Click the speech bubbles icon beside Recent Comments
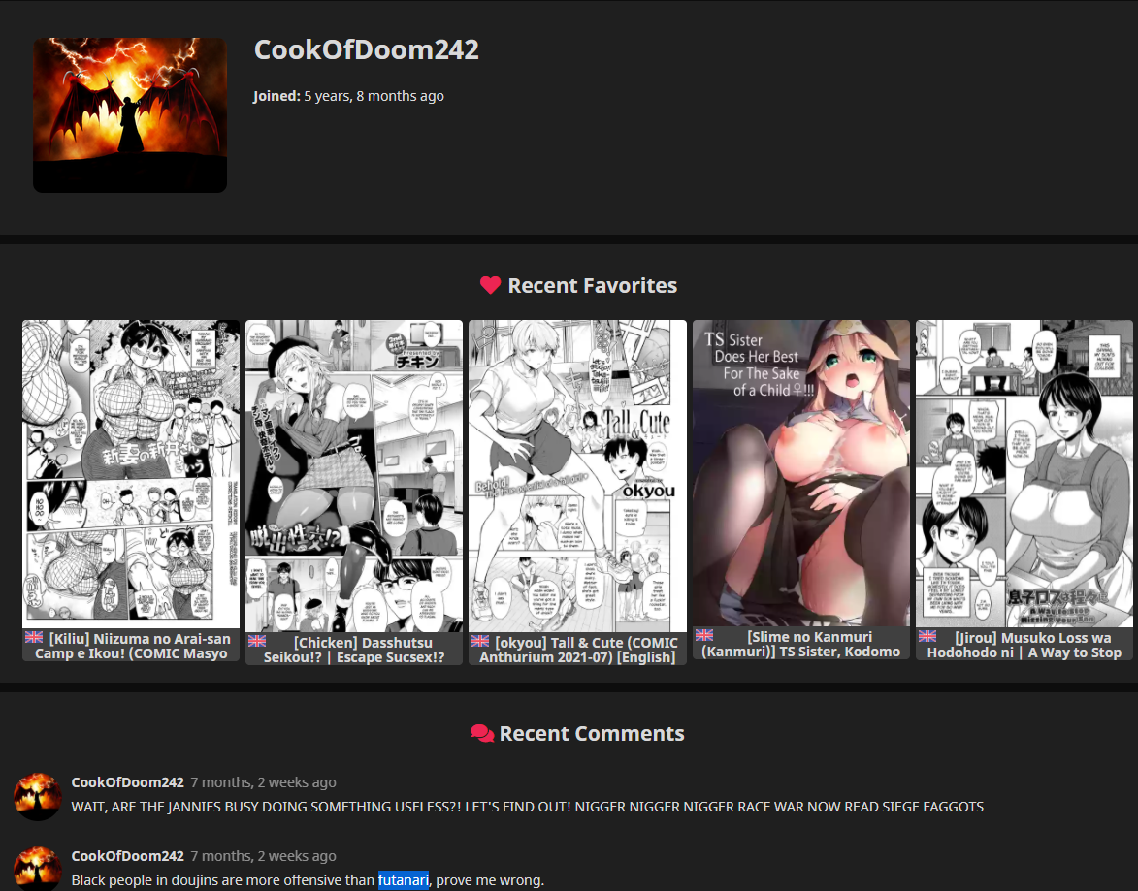Image resolution: width=1138 pixels, height=891 pixels. [482, 734]
